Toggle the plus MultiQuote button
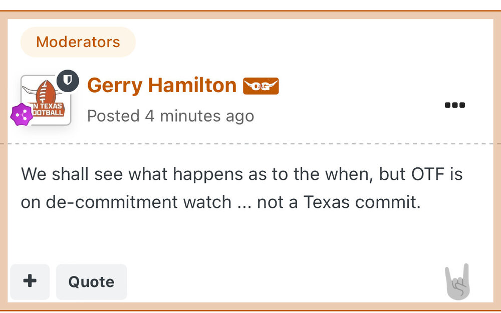Screen dimensions: 501x313 30,281
